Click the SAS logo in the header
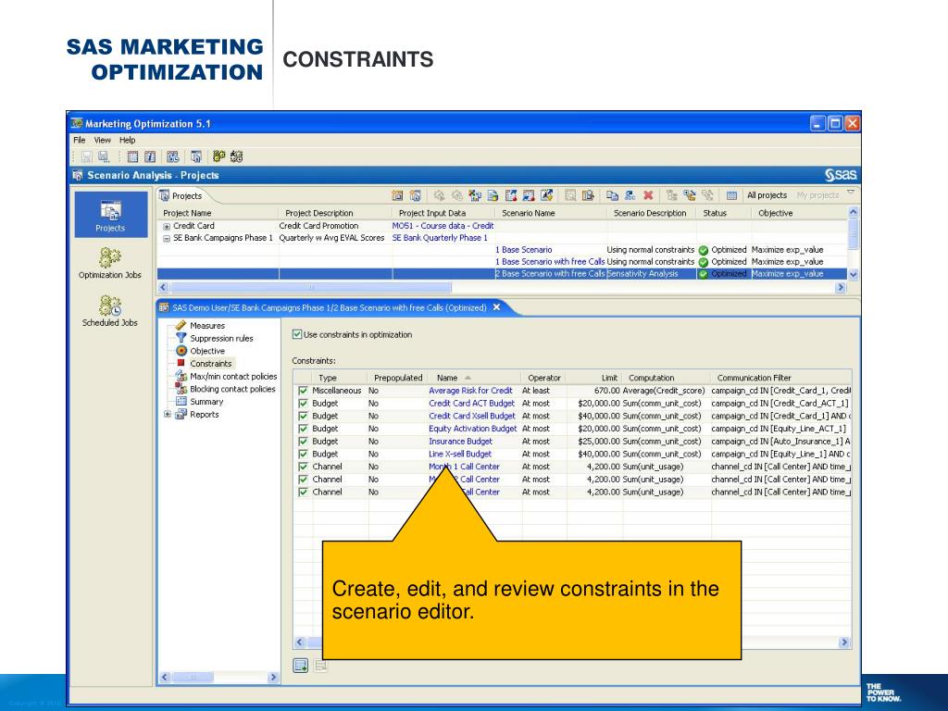Screen dimensions: 948x711 (841, 175)
